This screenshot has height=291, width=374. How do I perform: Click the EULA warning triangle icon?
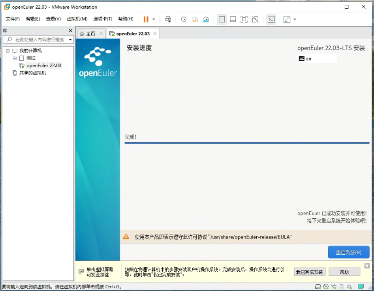[126, 237]
